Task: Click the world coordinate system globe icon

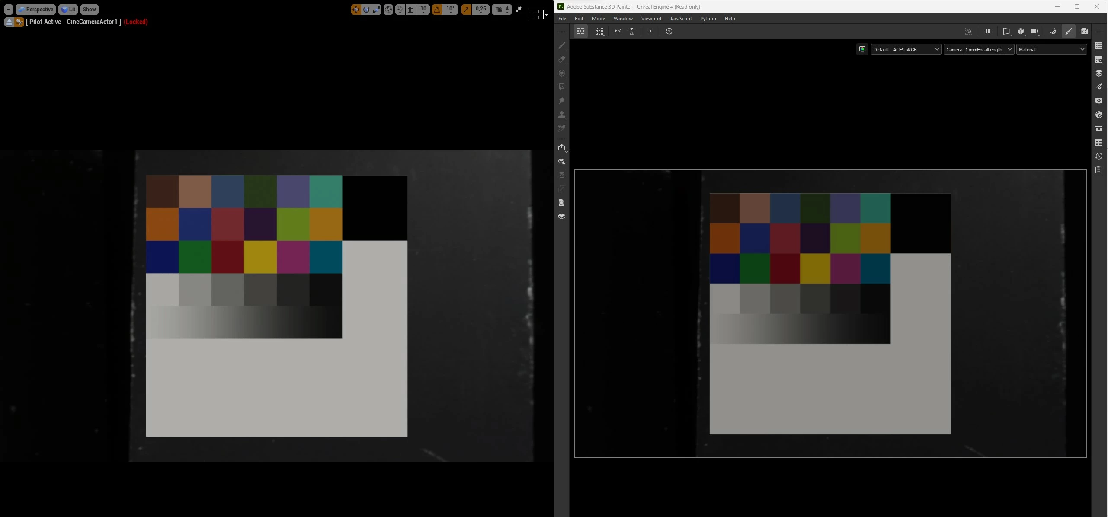Action: tap(388, 10)
